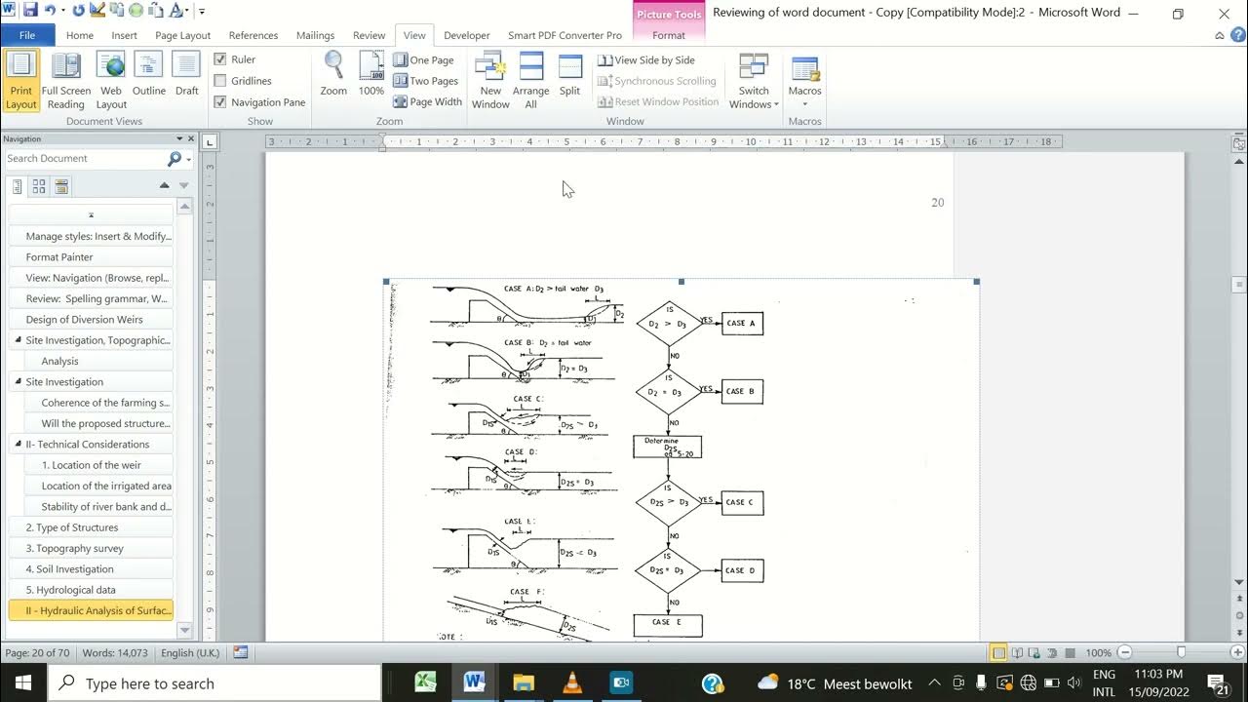Open Smart PDF Converter Pro tab

click(x=565, y=35)
